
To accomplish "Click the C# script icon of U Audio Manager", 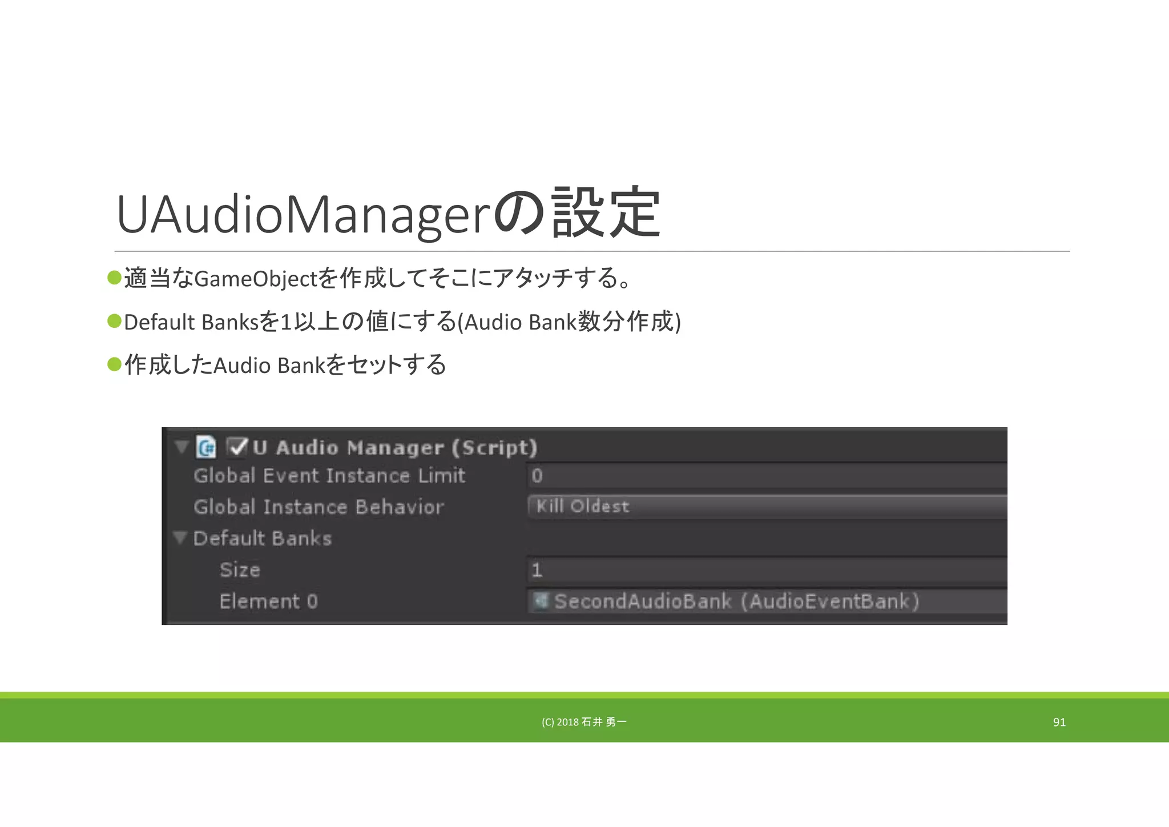I will (206, 447).
